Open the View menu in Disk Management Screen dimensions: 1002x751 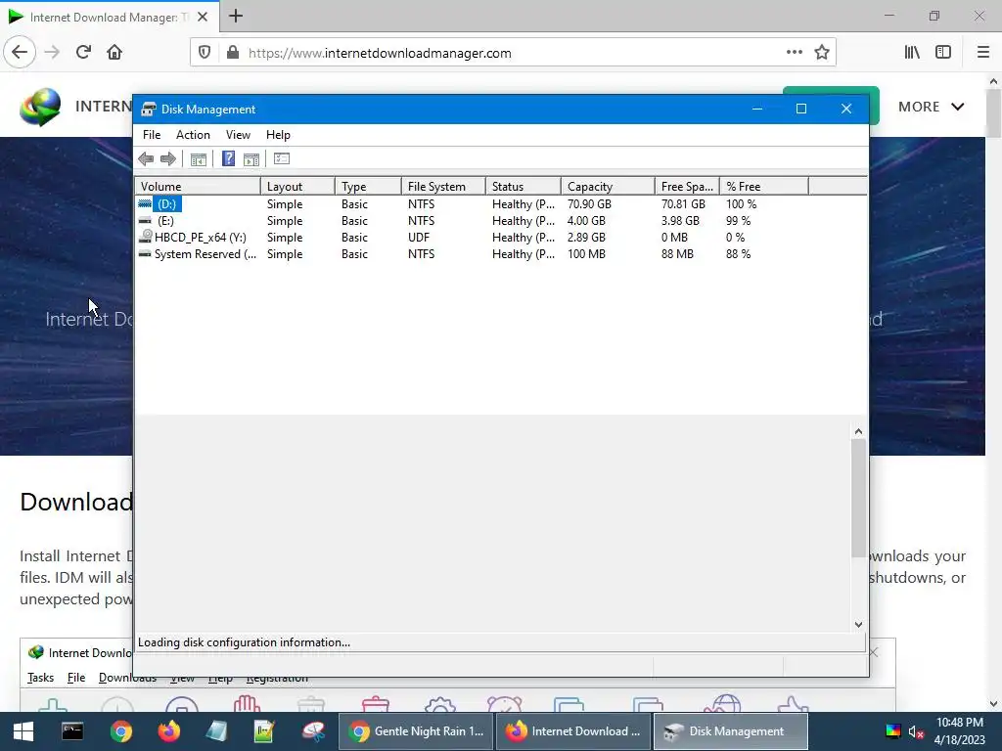[238, 135]
